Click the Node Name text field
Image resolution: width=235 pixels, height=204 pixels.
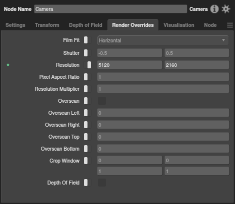(110, 9)
